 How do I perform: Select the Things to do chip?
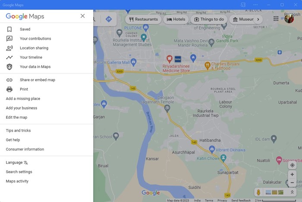coord(209,19)
